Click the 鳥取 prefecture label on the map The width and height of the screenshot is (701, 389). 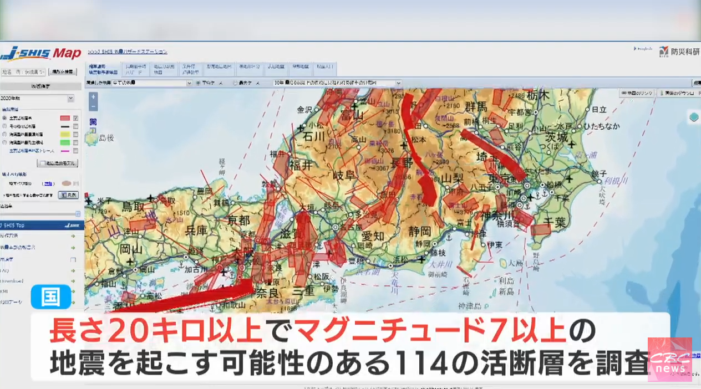pos(134,208)
